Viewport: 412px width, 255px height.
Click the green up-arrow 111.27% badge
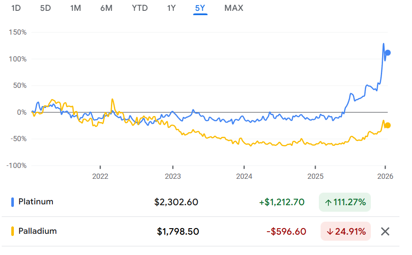point(344,202)
